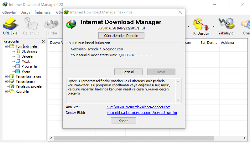Click the Tüm İndirmeler open folder icon

[x=12, y=46]
